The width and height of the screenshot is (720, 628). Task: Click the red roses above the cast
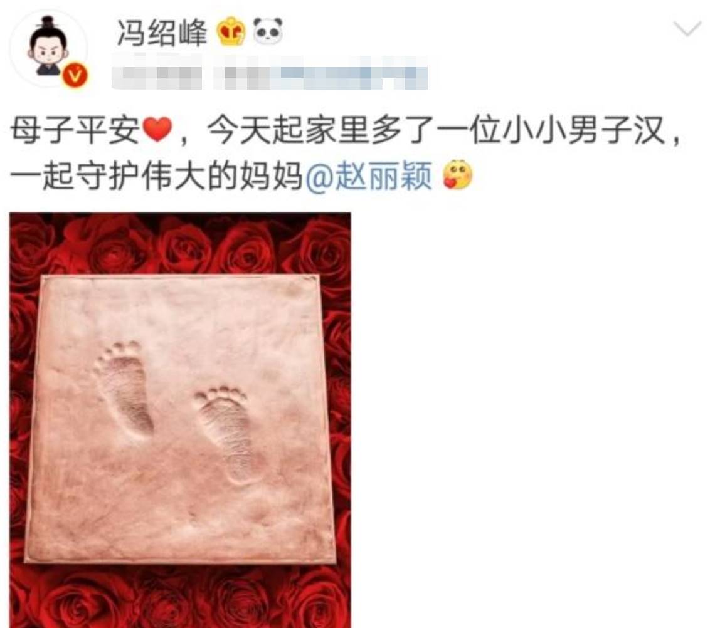pos(180,243)
